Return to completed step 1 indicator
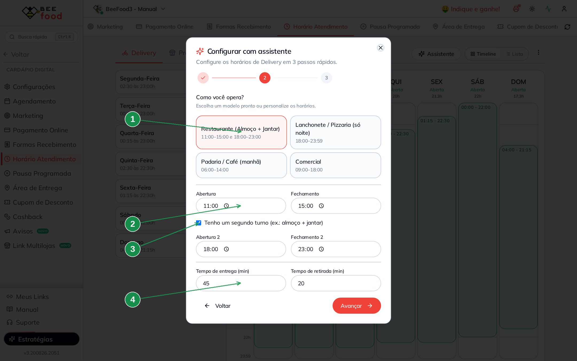The width and height of the screenshot is (577, 361). (203, 78)
